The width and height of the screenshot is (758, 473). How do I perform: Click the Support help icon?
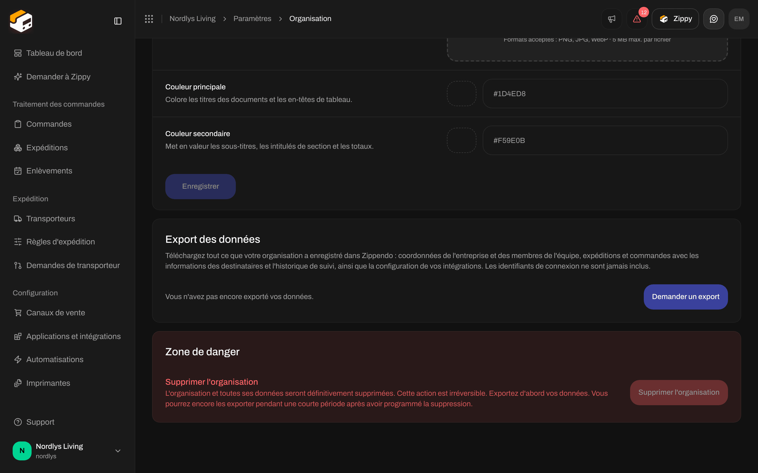(18, 422)
